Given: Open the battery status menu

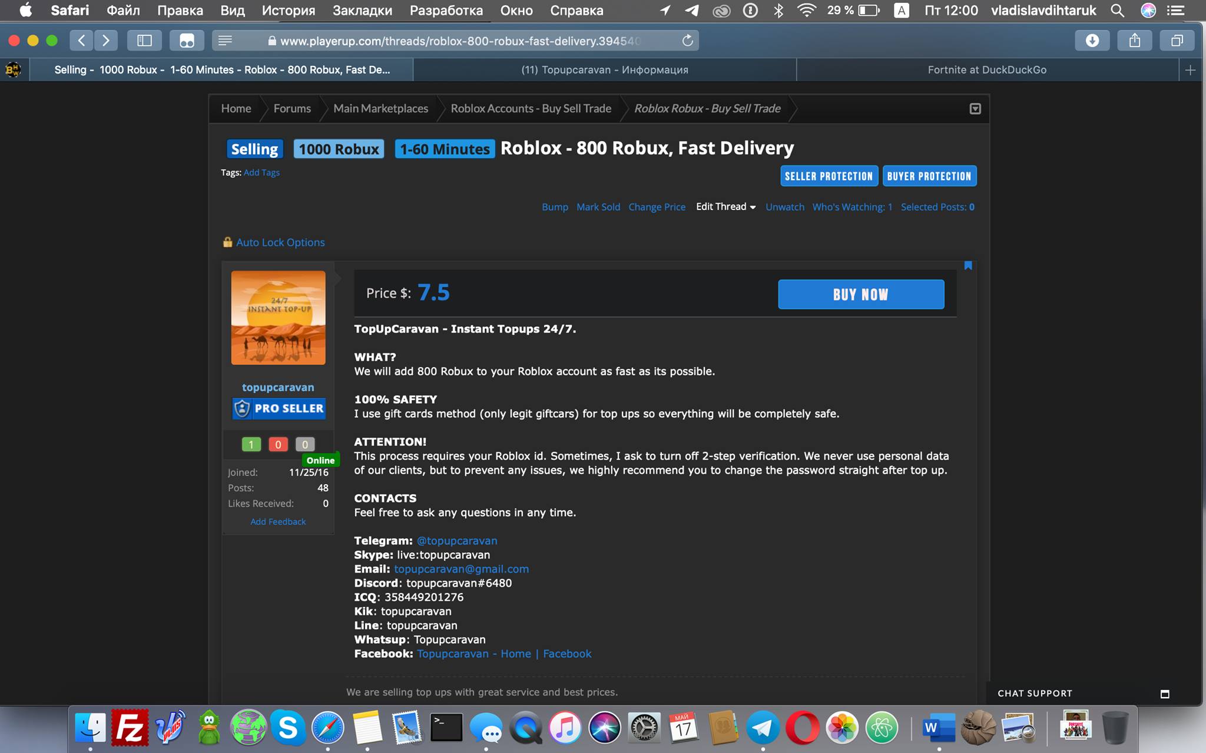Looking at the screenshot, I should coord(853,10).
